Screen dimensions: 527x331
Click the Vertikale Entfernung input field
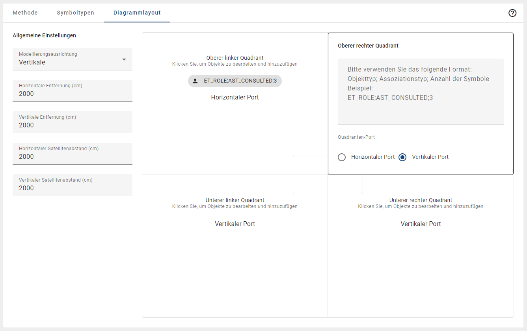coord(73,122)
